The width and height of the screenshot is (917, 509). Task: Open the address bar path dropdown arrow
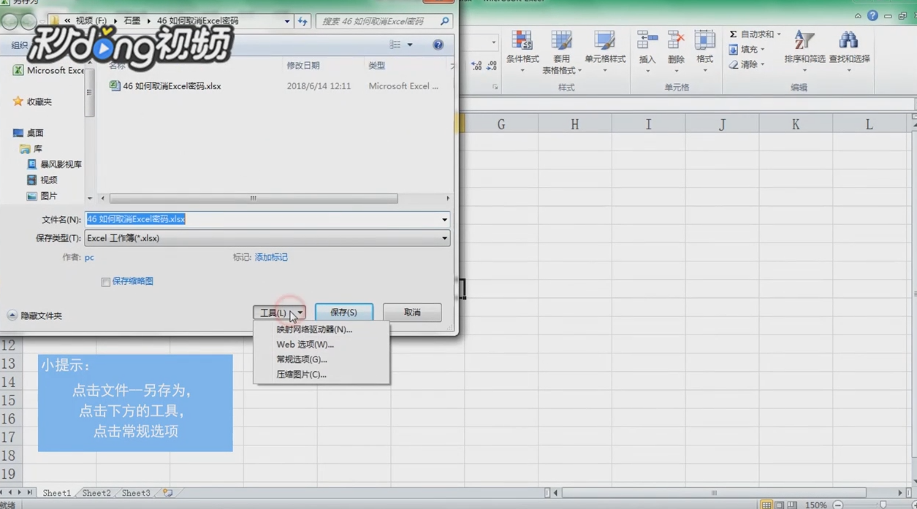[286, 21]
